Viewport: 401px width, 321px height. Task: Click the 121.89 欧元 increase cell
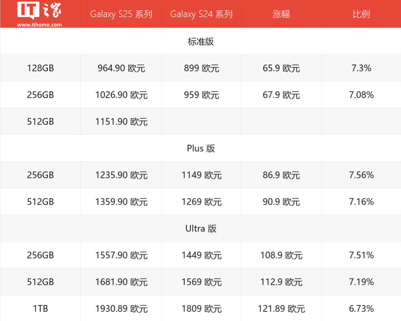click(281, 309)
